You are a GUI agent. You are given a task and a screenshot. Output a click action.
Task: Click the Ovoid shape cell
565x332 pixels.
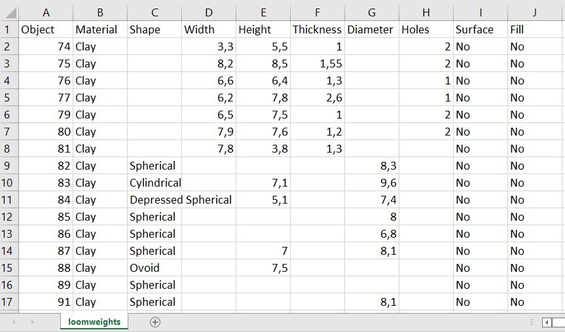point(155,268)
